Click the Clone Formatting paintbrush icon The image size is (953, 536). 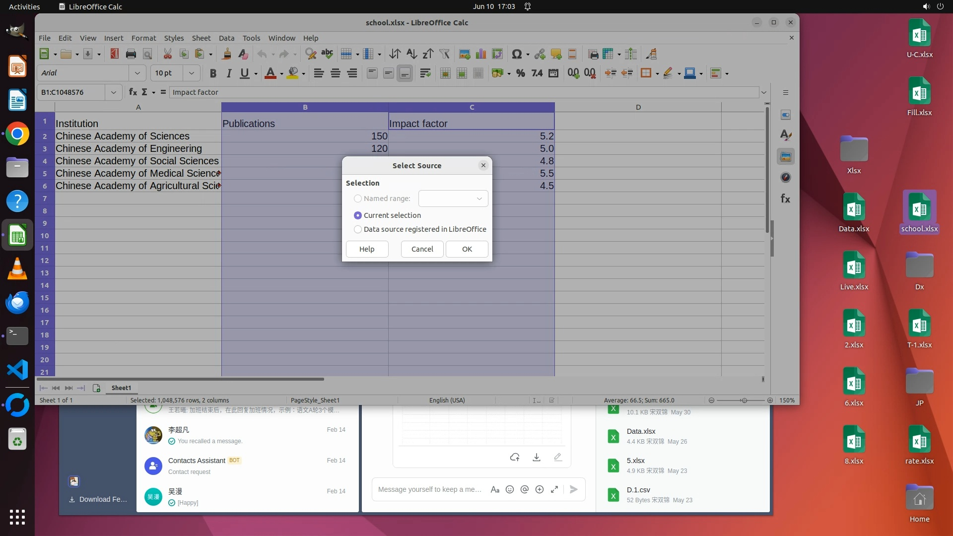click(227, 54)
